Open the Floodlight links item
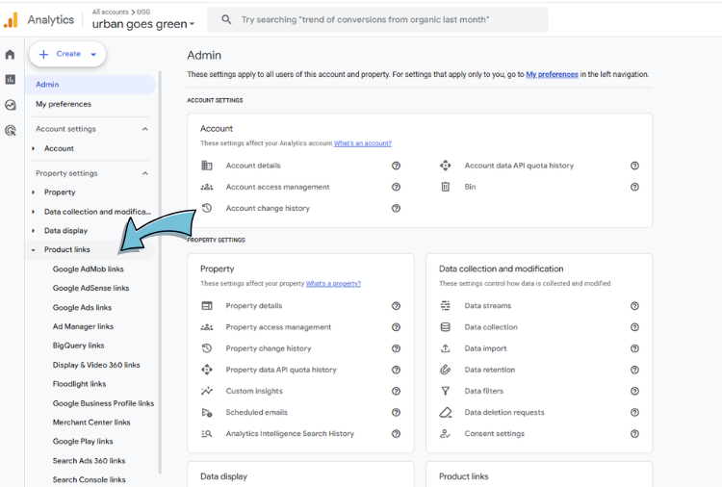 (79, 384)
